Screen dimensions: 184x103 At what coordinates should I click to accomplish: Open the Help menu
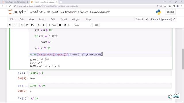pyautogui.click(x=88, y=19)
